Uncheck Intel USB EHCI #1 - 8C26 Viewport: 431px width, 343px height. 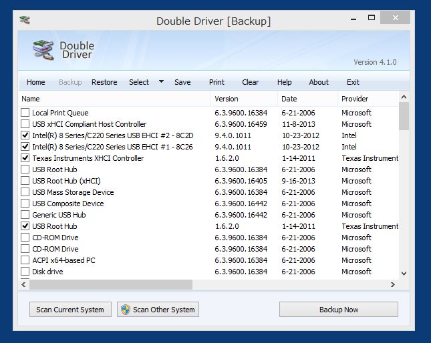[25, 147]
